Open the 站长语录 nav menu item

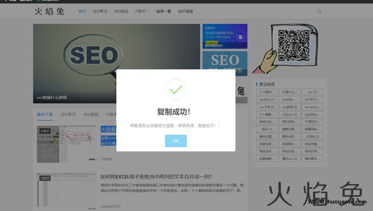pyautogui.click(x=185, y=11)
